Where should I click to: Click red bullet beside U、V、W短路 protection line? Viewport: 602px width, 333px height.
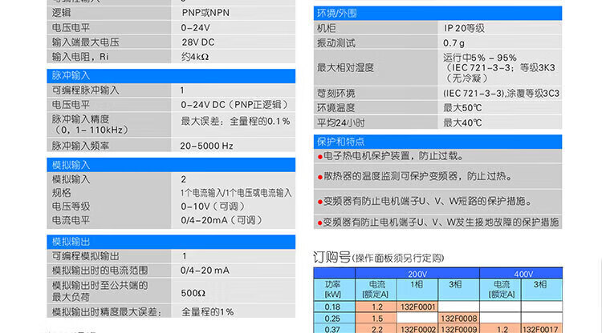[x=321, y=202]
